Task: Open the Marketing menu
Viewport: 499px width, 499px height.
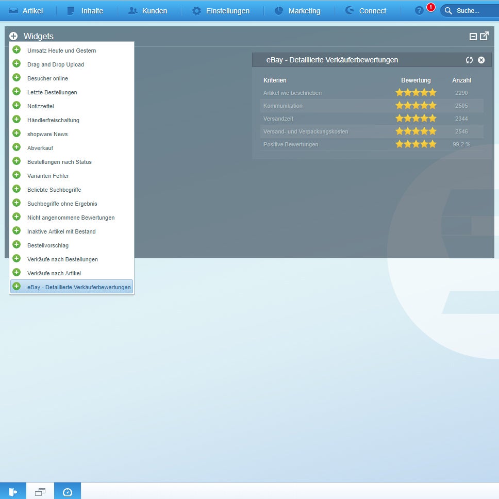Action: point(297,11)
